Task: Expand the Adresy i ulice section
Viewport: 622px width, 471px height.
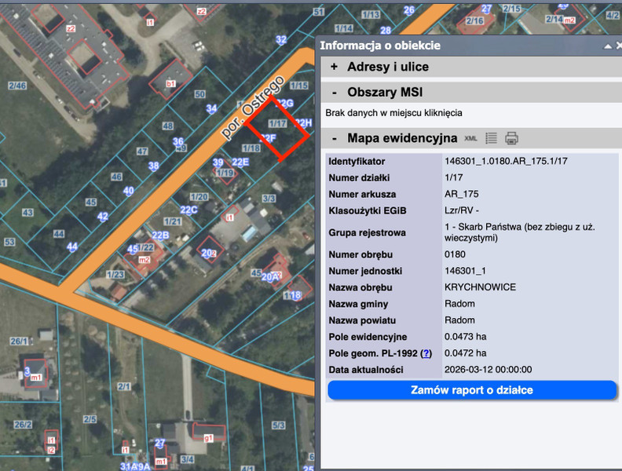Action: pos(334,68)
